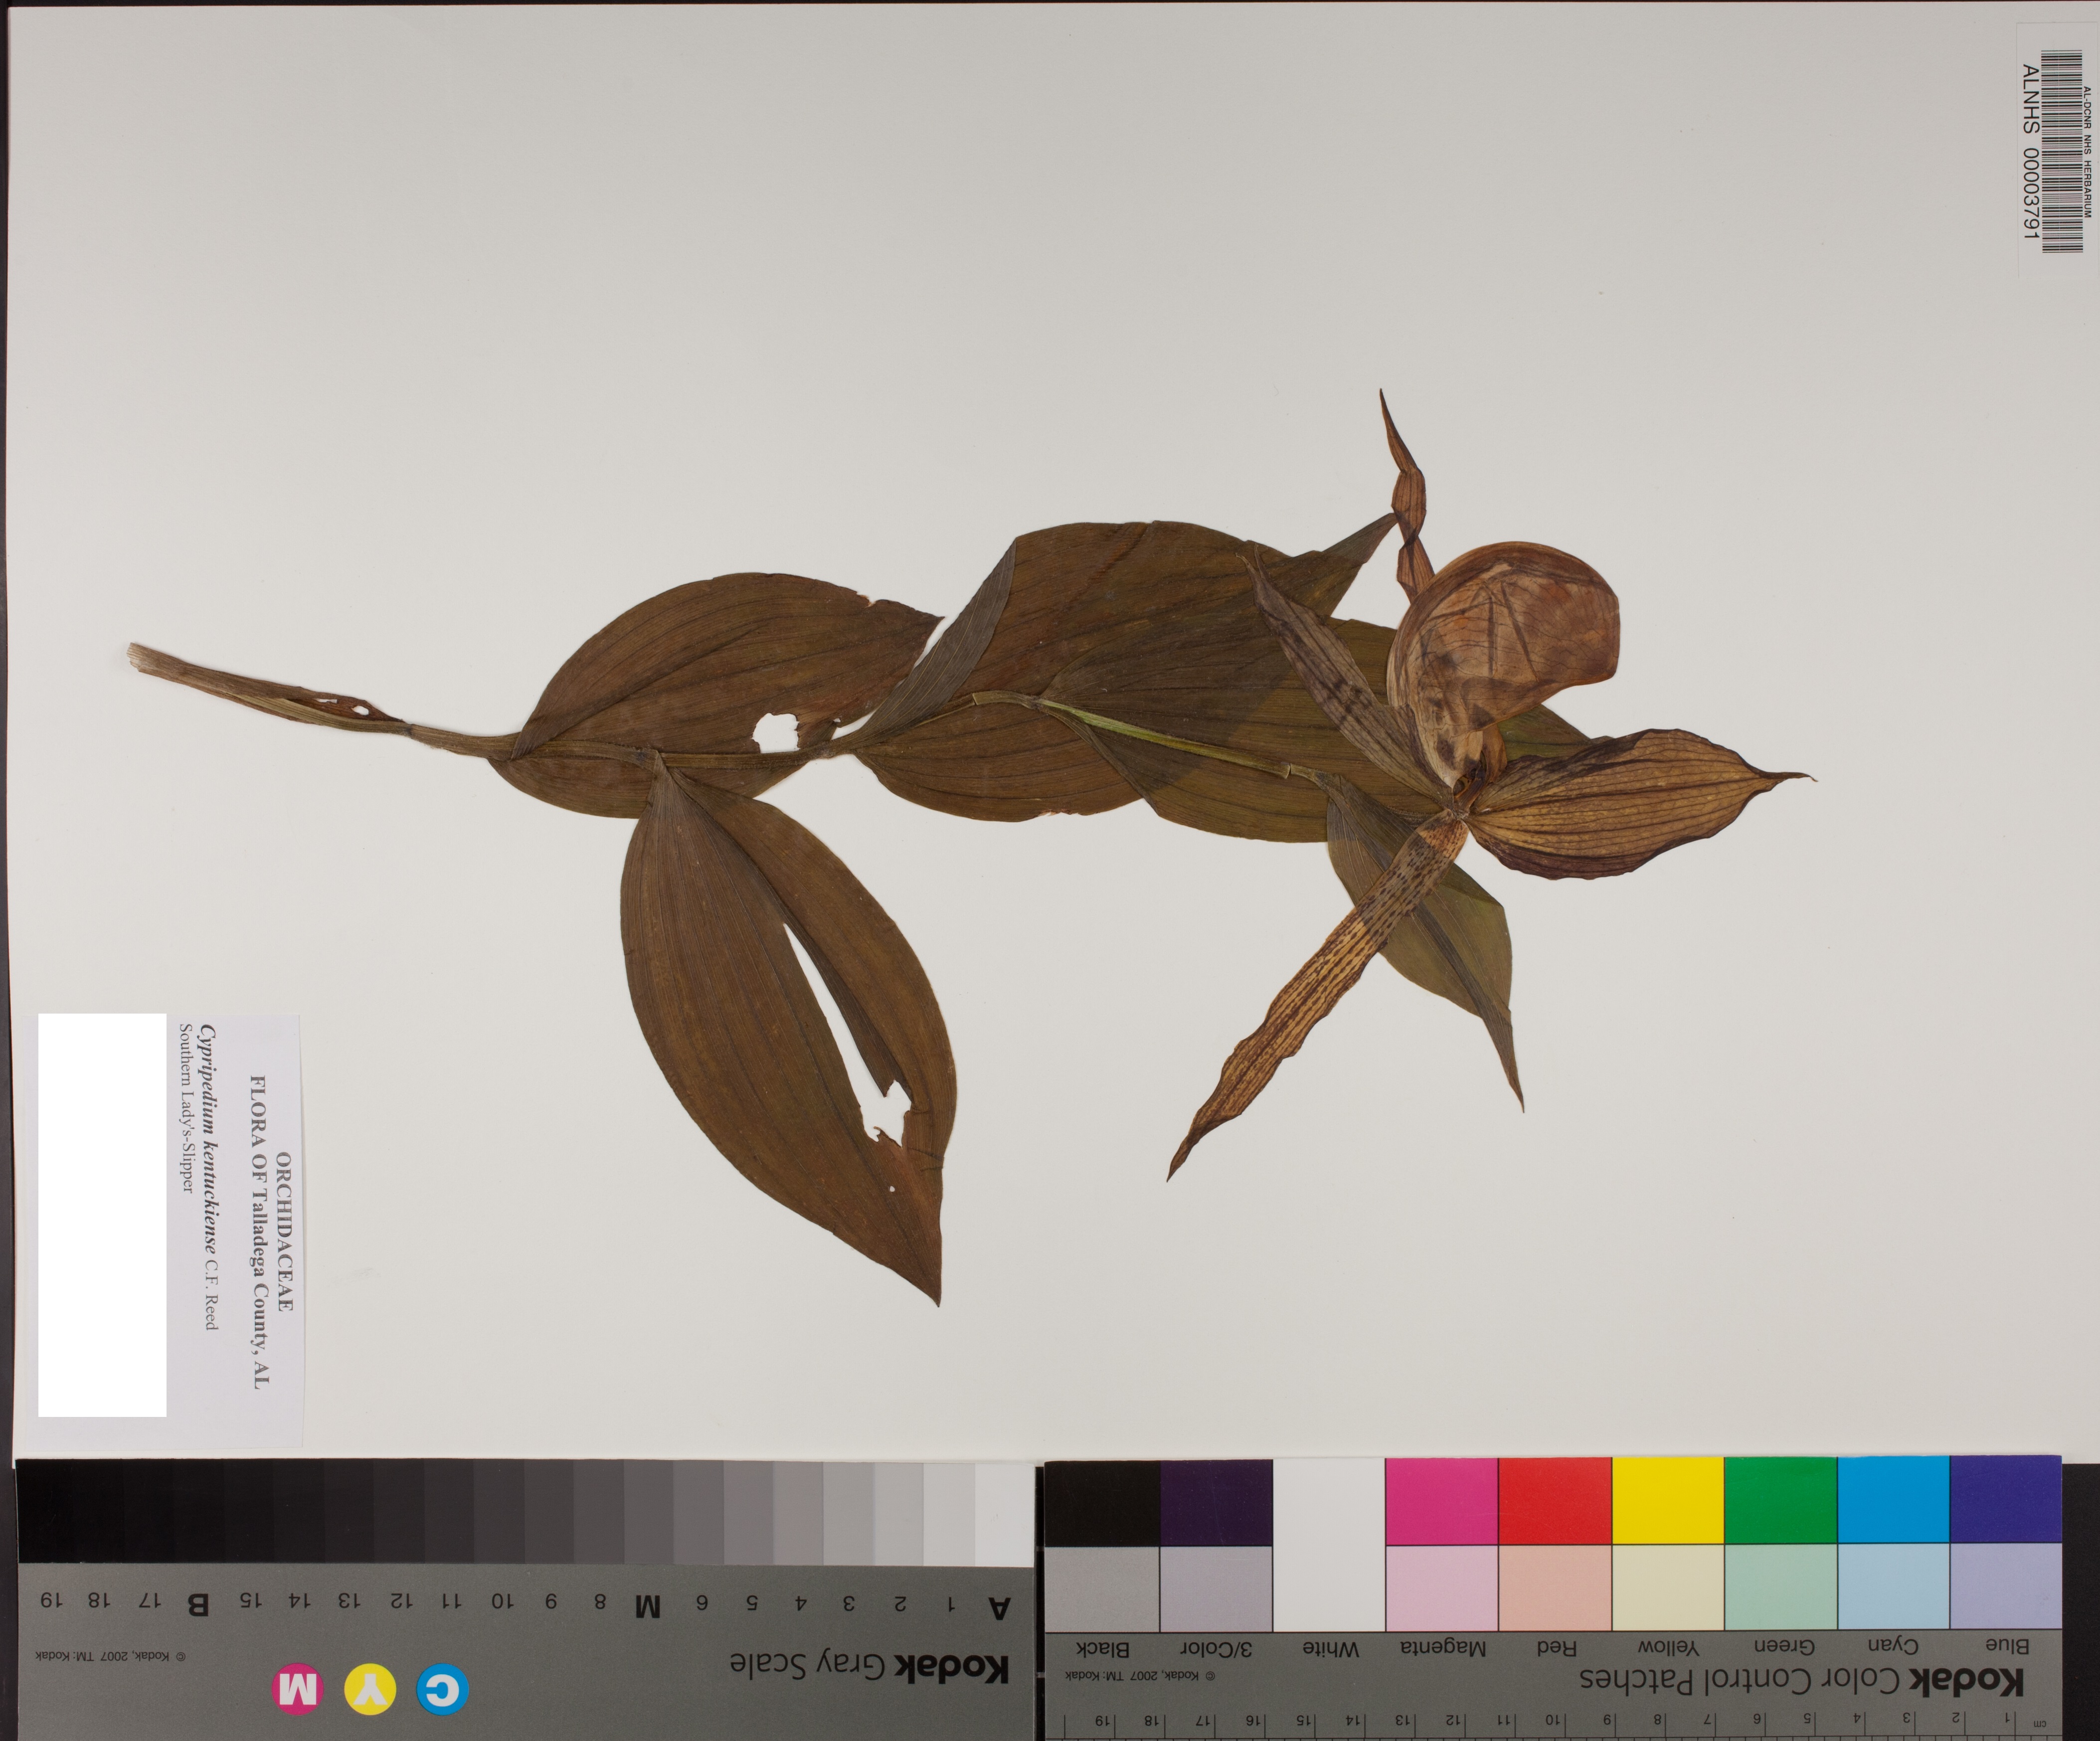The image size is (2100, 1741).
Task: Click the saturated cyan color patch
Action: pyautogui.click(x=1893, y=1500)
